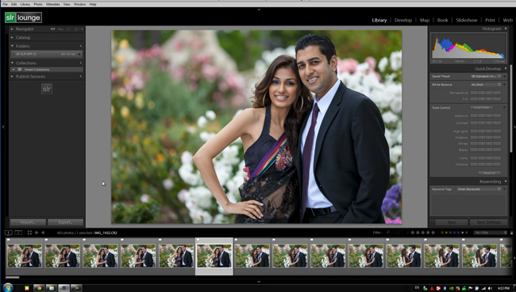This screenshot has height=292, width=516.
Task: Expand the Publish Services panel
Action: [12, 76]
